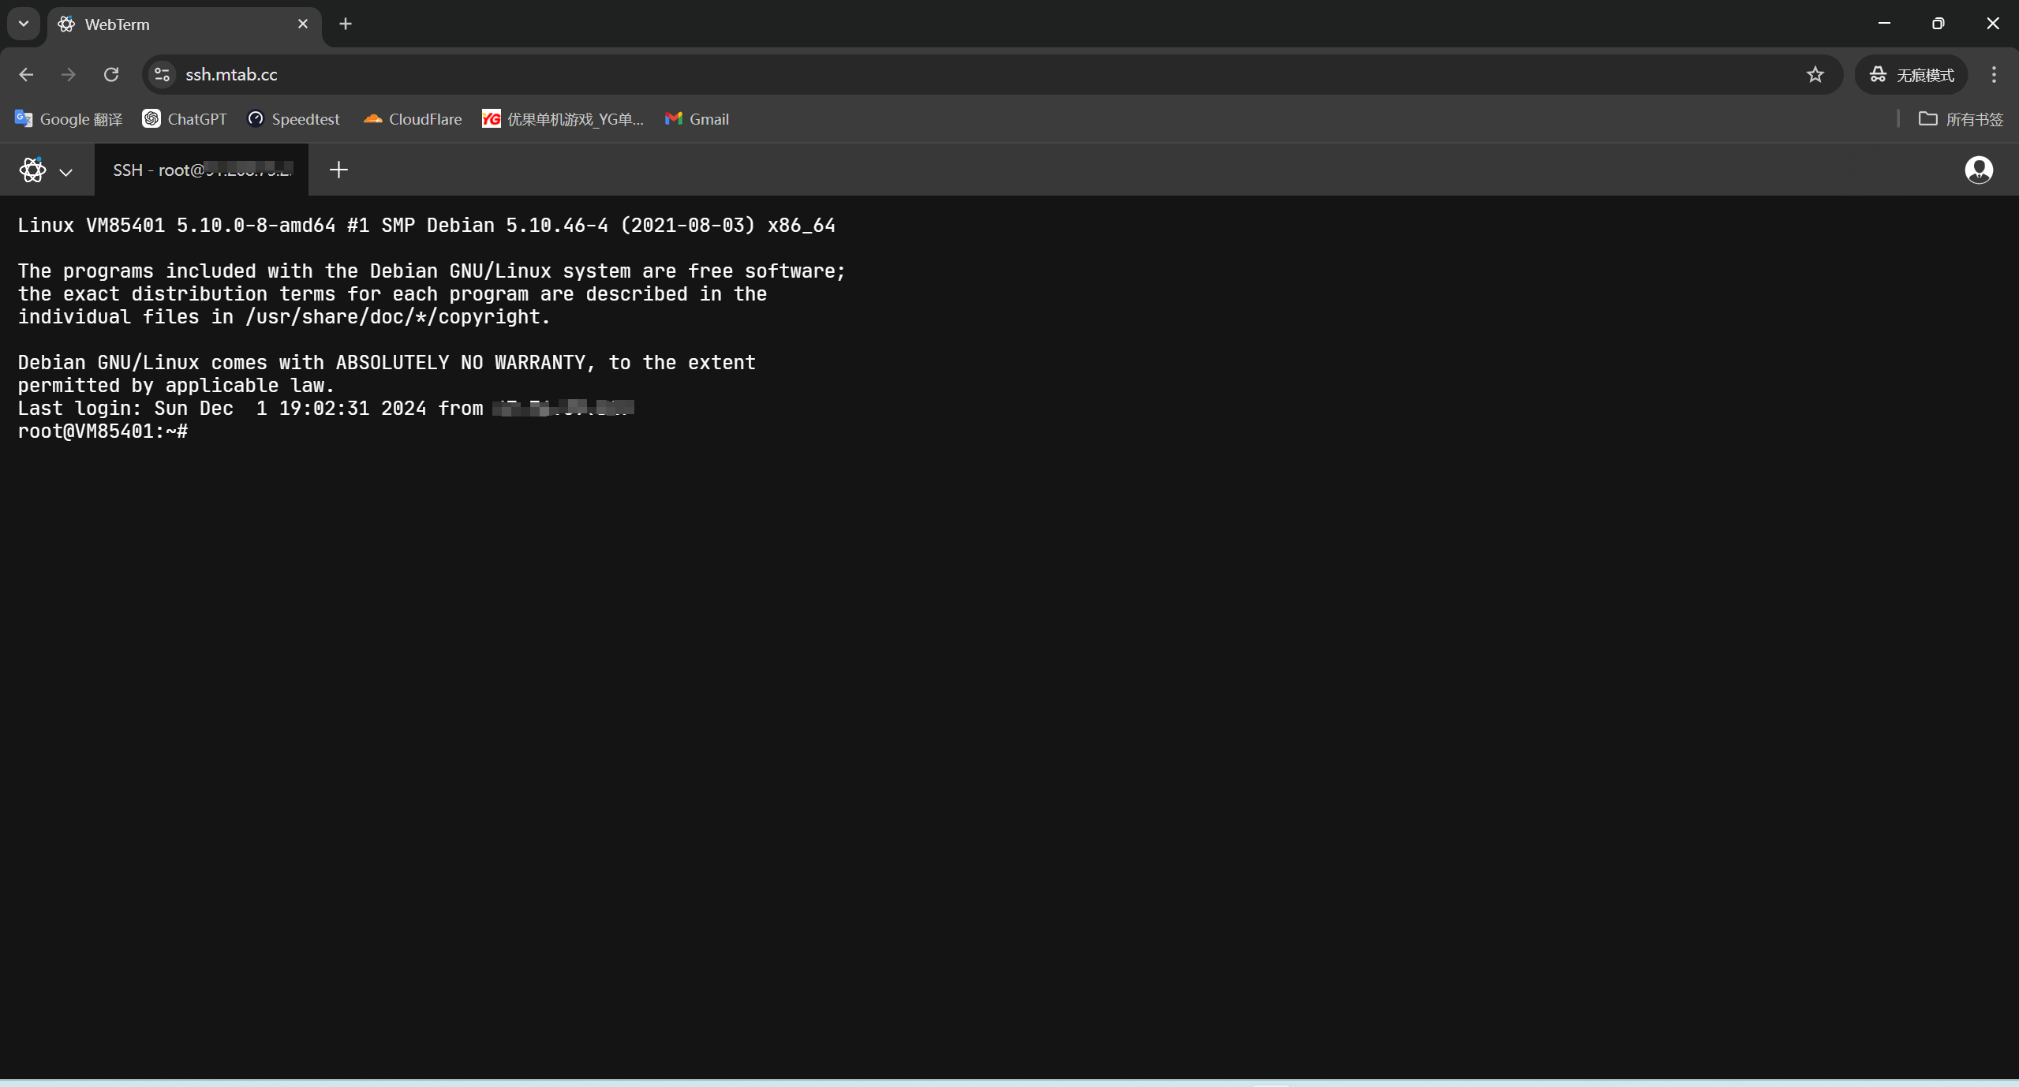Open the Gmail bookmark
This screenshot has width=2019, height=1087.
point(697,119)
